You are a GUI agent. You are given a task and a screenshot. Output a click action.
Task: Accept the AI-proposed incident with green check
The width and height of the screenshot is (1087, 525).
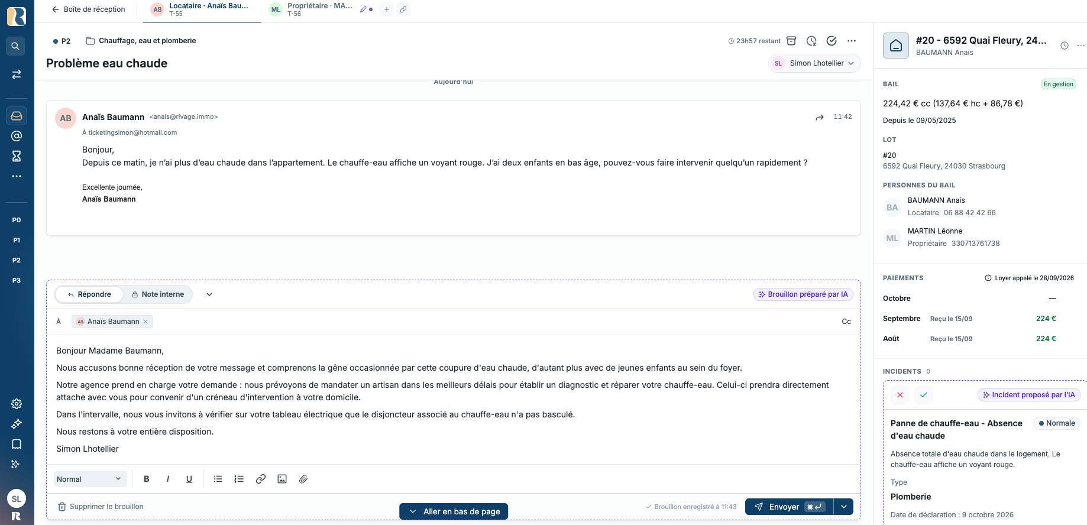coord(924,395)
